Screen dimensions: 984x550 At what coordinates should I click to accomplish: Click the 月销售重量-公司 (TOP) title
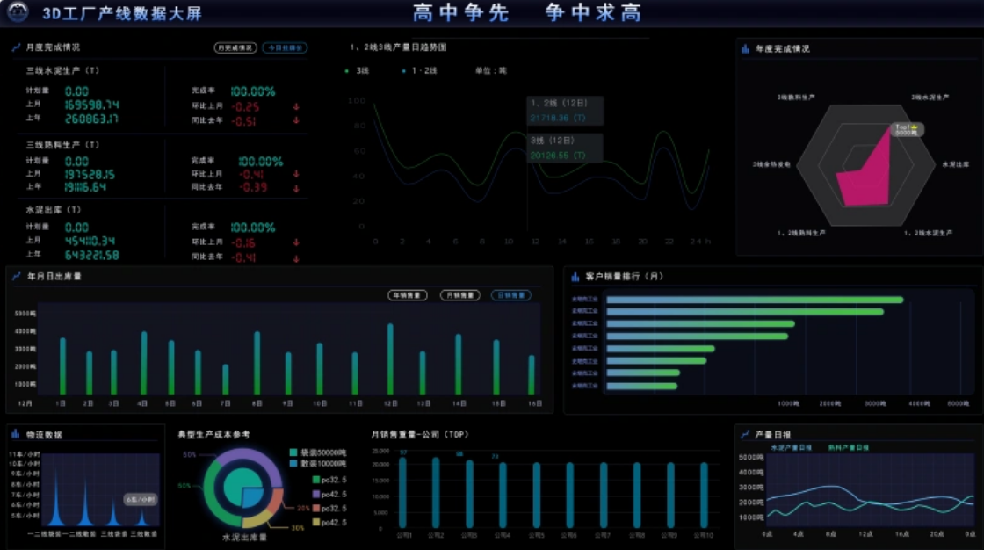click(420, 435)
